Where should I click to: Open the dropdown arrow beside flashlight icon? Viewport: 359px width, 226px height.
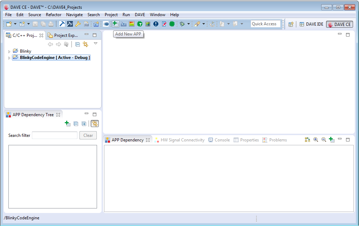tap(203, 24)
